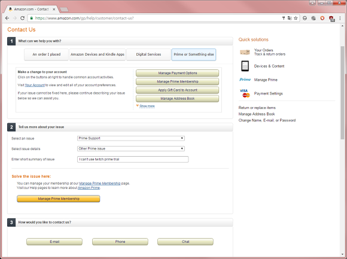Click the Manage Address Book button
The width and height of the screenshot is (347, 259).
tap(177, 99)
